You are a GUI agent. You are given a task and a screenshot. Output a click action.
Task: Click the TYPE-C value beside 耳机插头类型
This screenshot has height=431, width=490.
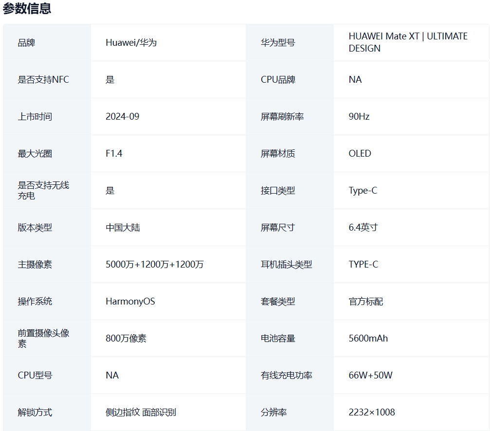click(x=363, y=264)
